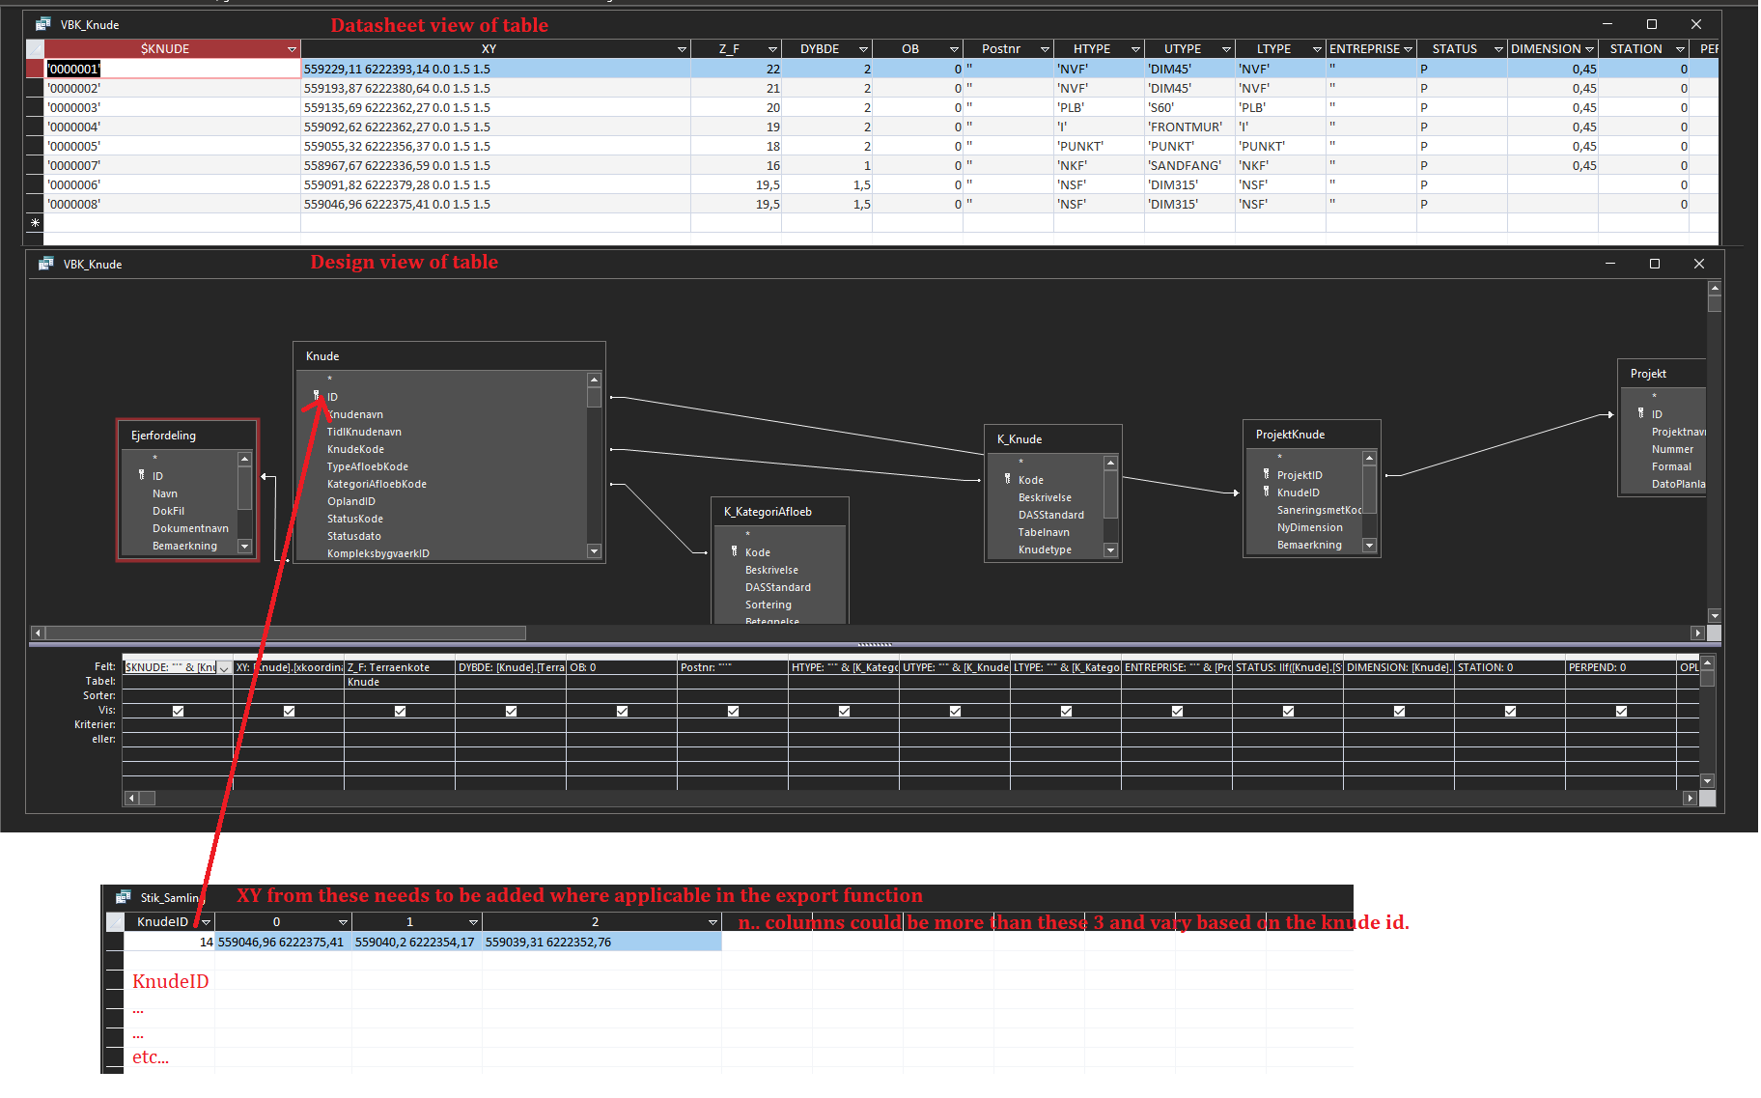Click ProjektKnude field list scroll-down arrow

pos(1369,546)
